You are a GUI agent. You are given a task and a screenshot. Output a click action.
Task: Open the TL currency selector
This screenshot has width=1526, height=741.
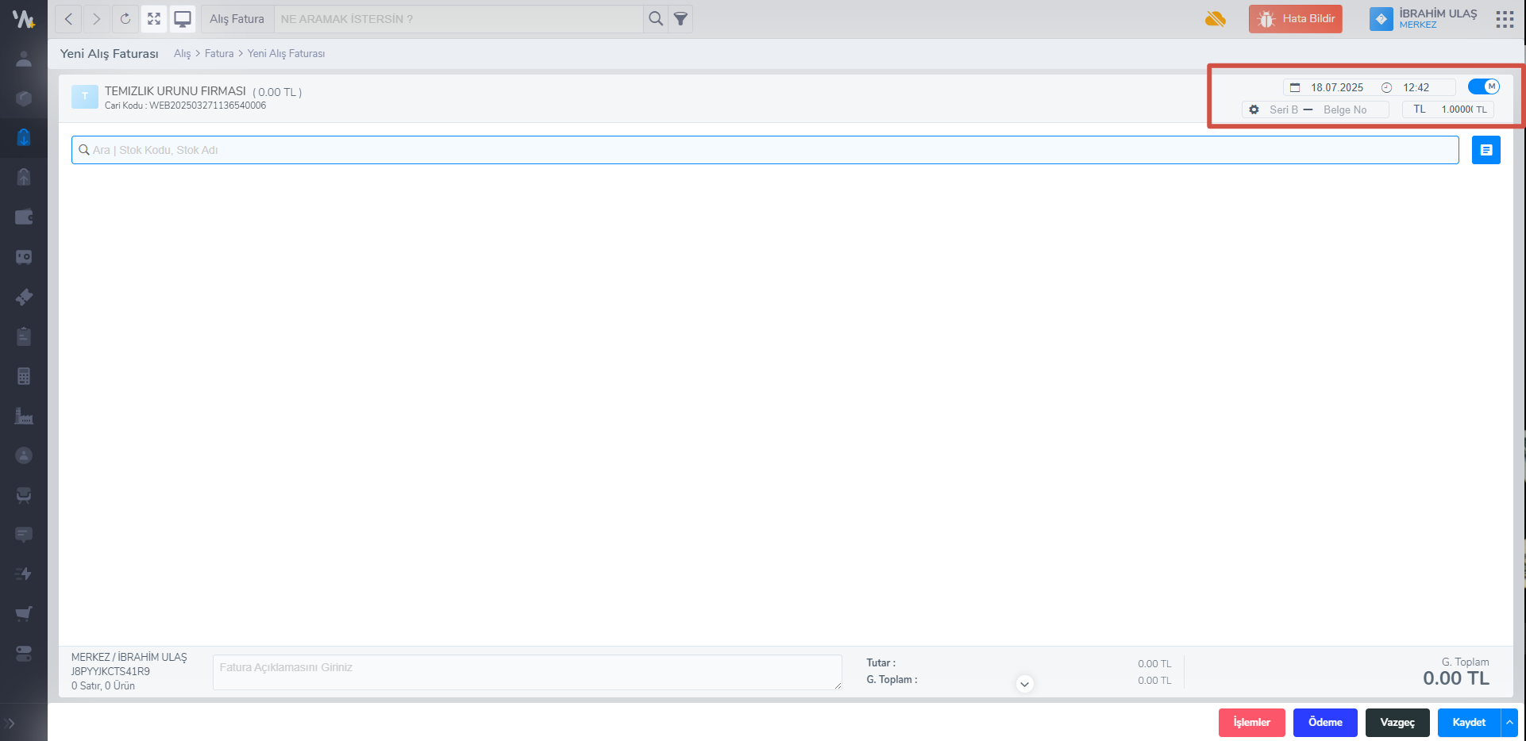[1420, 109]
